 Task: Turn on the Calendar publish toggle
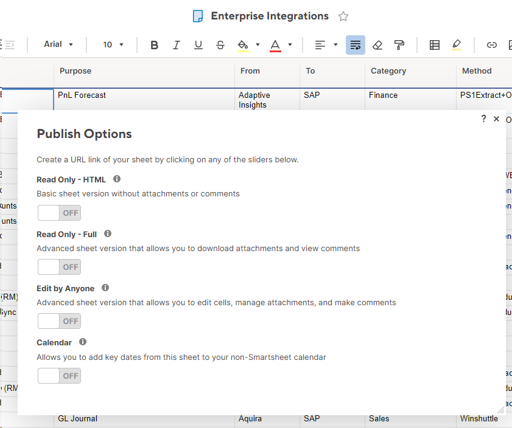click(59, 376)
